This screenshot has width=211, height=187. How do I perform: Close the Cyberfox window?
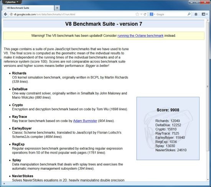click(x=205, y=2)
